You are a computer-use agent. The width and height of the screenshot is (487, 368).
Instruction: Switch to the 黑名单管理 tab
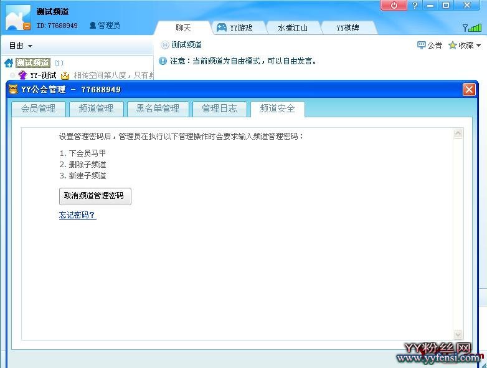point(158,109)
